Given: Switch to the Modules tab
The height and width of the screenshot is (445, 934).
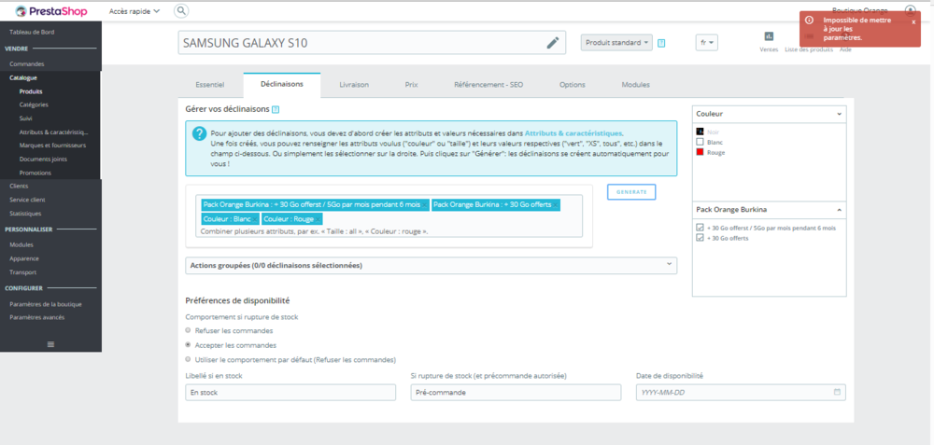Looking at the screenshot, I should 635,85.
